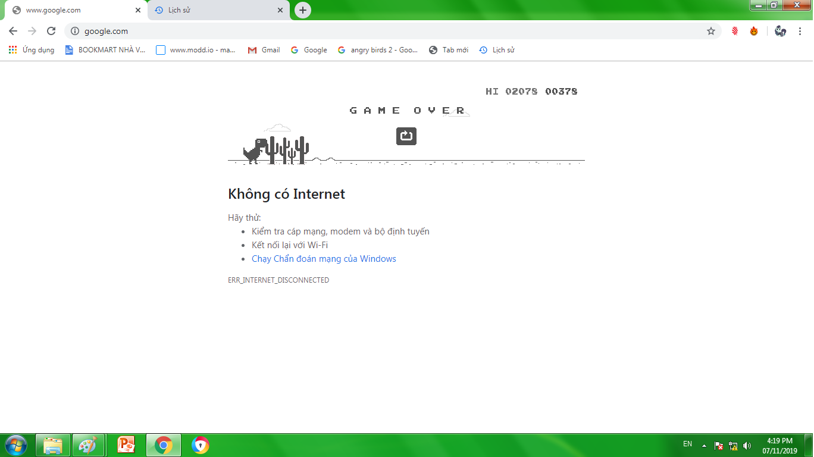Bookmark this page with the star icon
This screenshot has width=814, height=457.
tap(711, 31)
